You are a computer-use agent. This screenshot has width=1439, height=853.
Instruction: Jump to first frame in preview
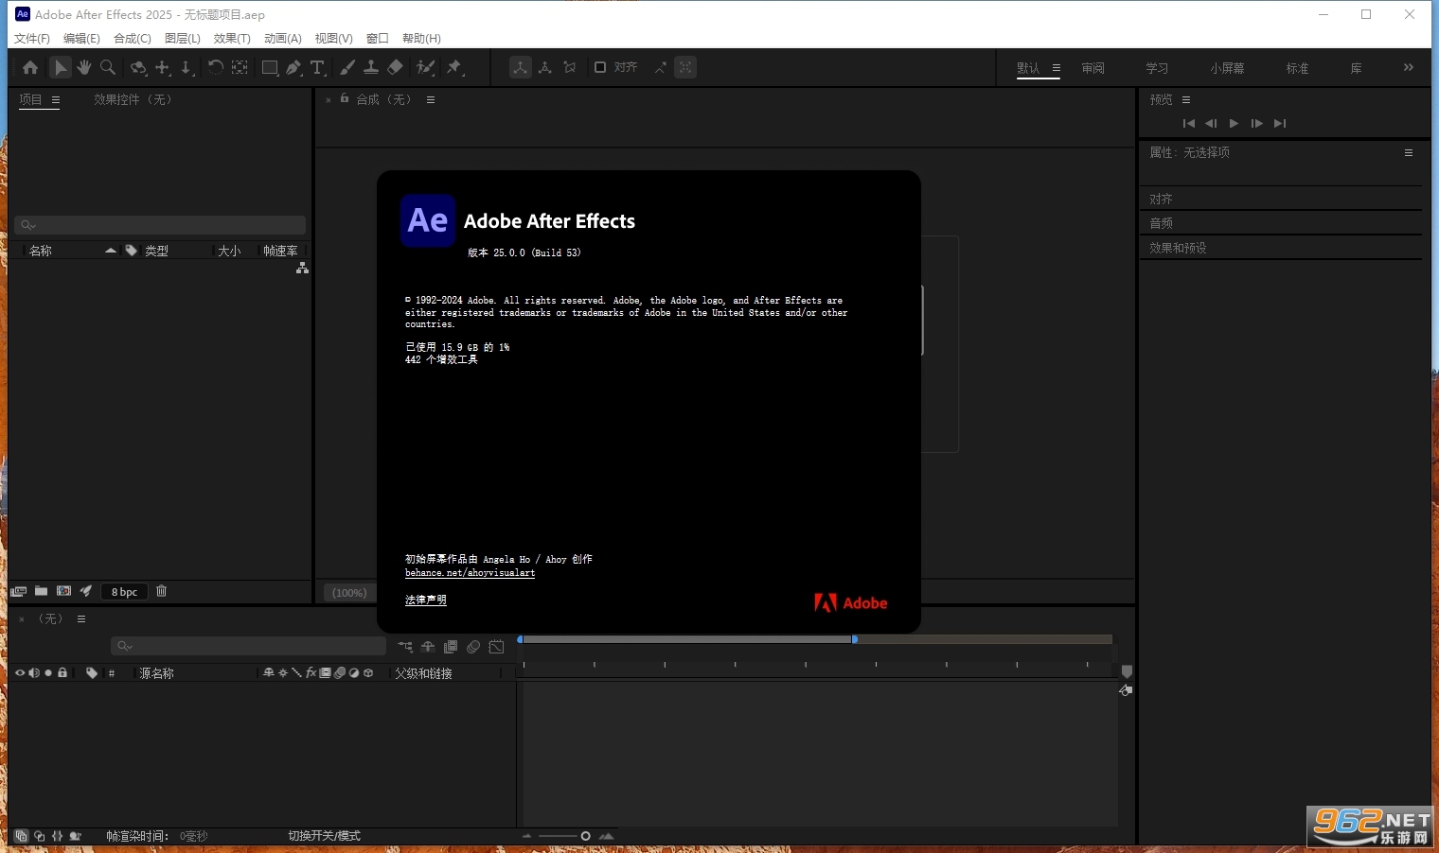[1189, 123]
